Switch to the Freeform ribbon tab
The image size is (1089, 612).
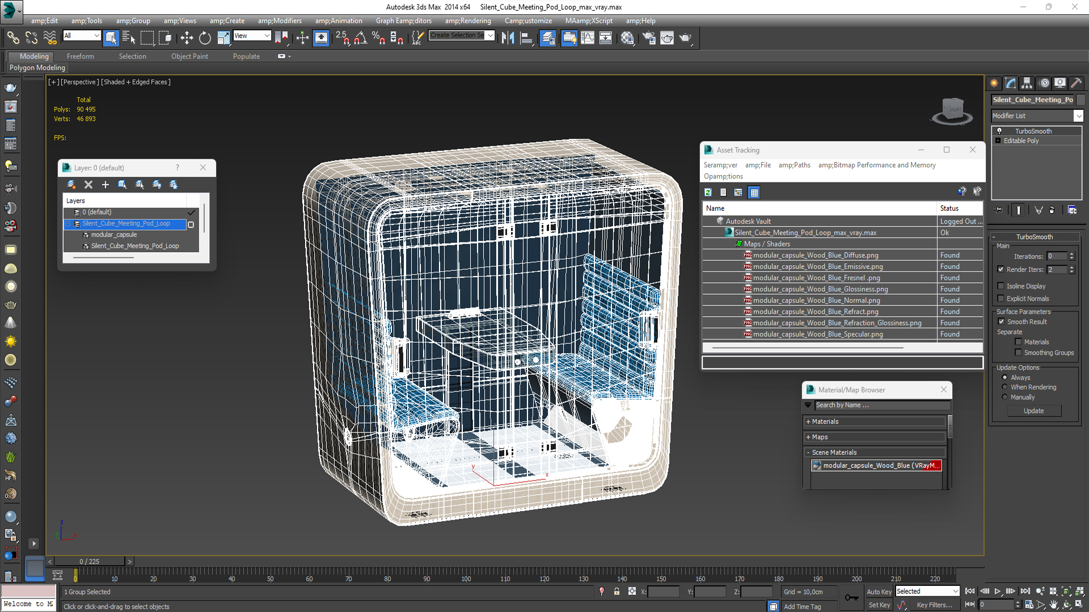tap(80, 56)
